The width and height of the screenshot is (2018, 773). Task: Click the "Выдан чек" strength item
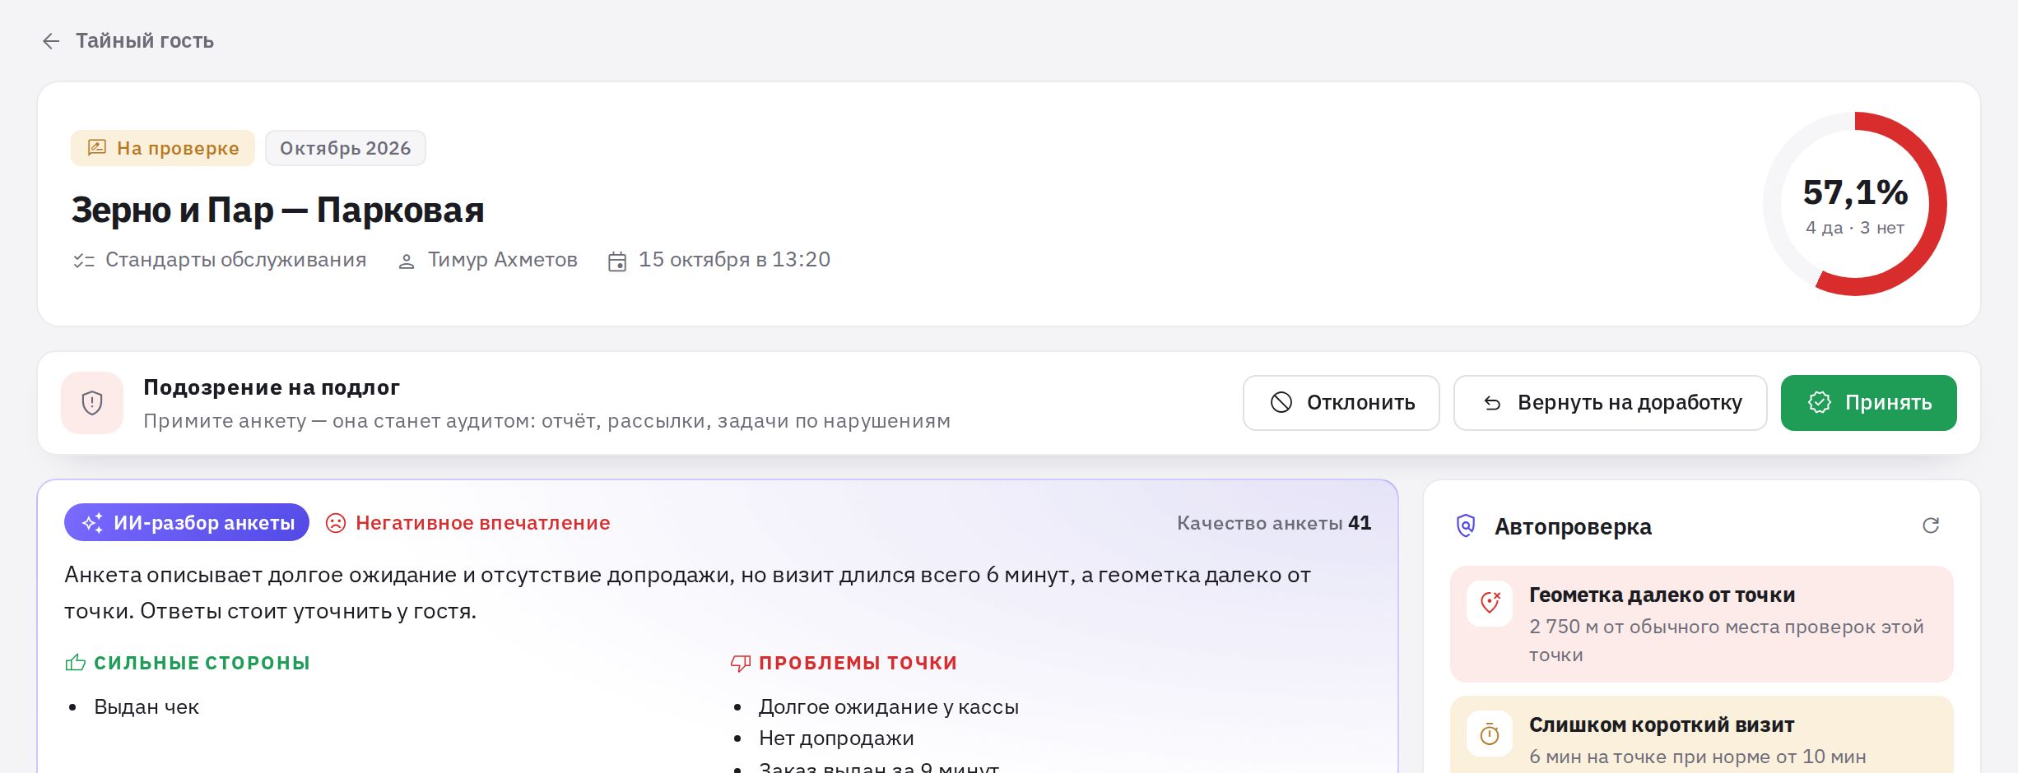click(146, 707)
